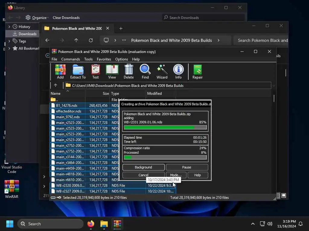Click the WinRAR path address field
The height and width of the screenshot is (231, 309).
coord(168,85)
